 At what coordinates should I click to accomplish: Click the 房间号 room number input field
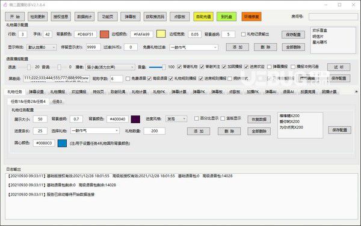point(333,17)
